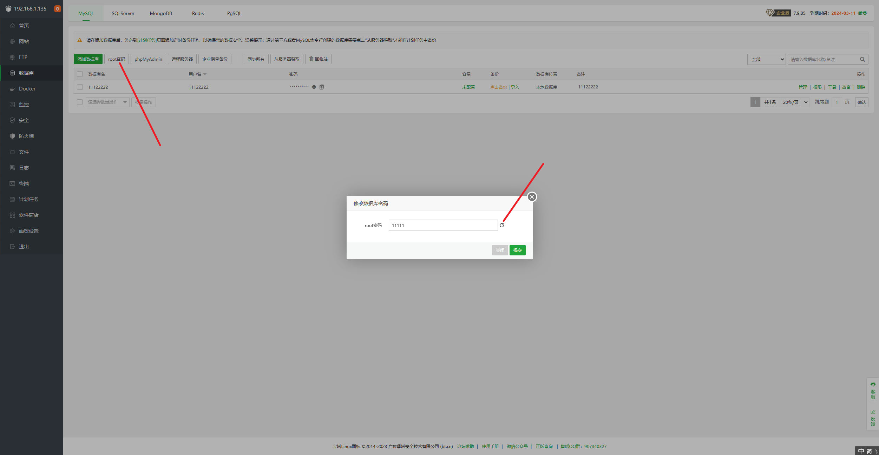Open the 全部 filter dropdown

click(x=766, y=59)
